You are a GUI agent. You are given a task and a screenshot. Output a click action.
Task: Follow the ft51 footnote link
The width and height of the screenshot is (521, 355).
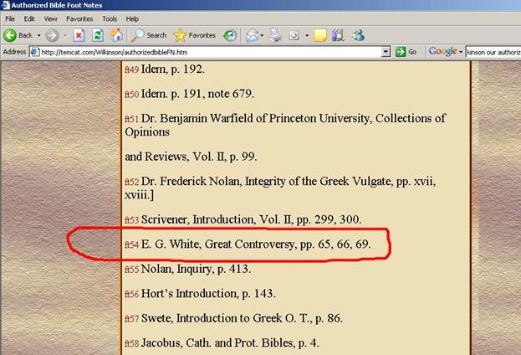pyautogui.click(x=132, y=119)
